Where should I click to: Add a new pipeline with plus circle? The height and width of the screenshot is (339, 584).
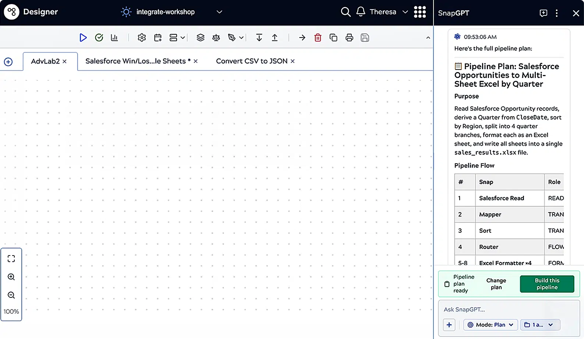pos(8,62)
